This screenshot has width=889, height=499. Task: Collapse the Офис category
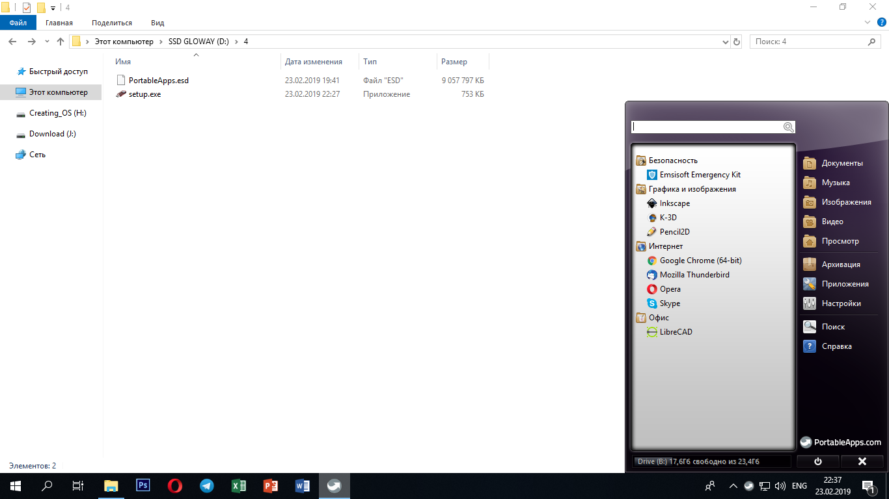(x=653, y=318)
